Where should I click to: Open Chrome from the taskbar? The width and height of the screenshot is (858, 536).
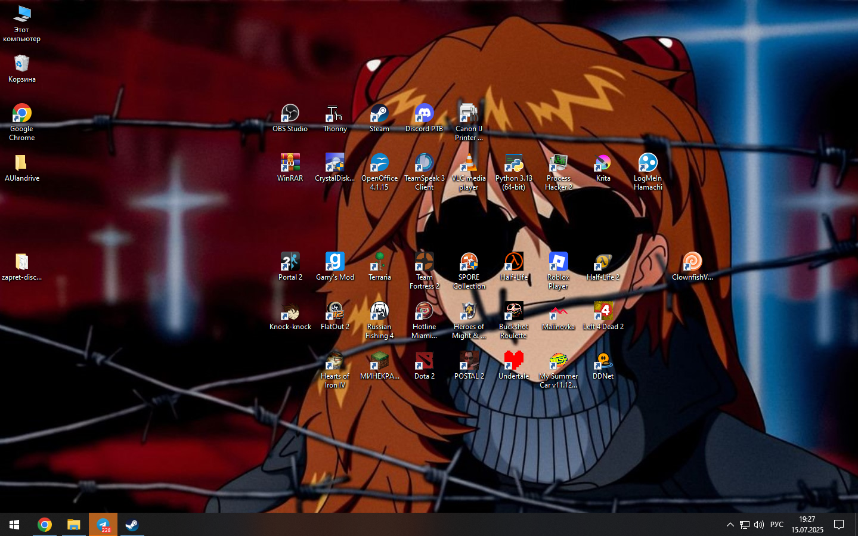pos(45,525)
